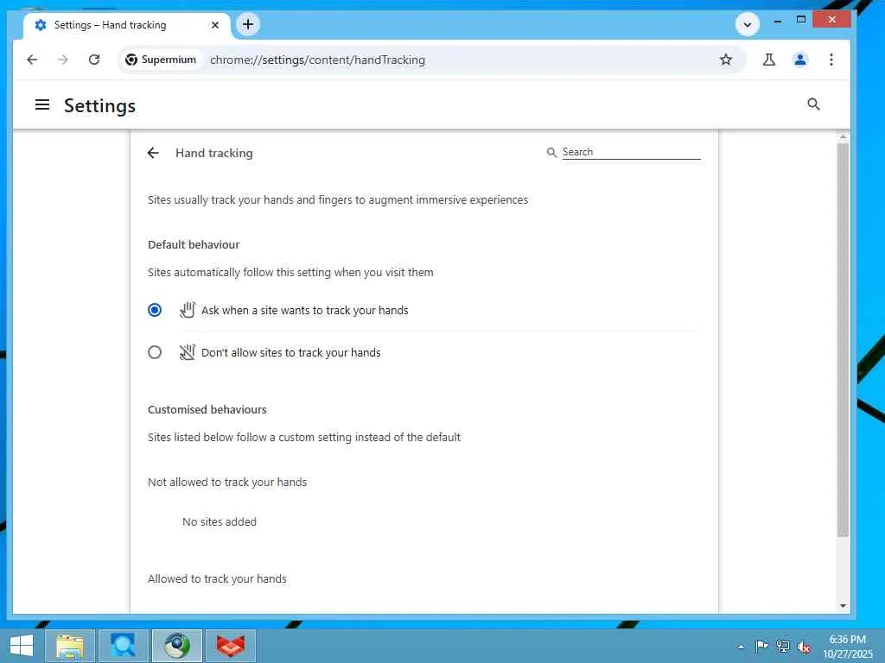885x663 pixels.
Task: Open the tab search dropdown arrow
Action: [x=748, y=25]
